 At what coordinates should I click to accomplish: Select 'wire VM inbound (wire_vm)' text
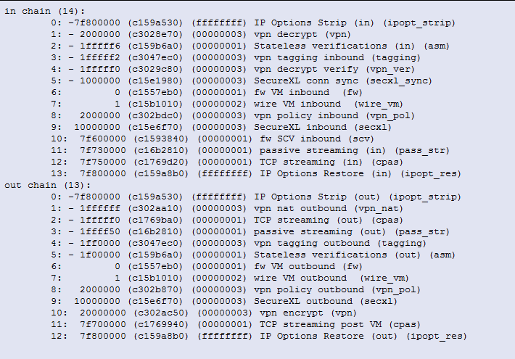click(x=329, y=104)
